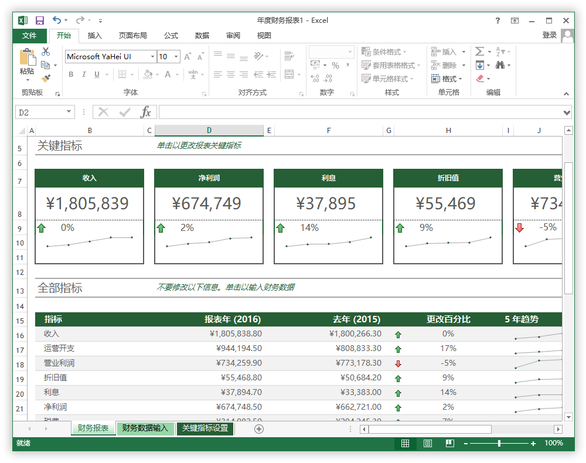Toggle align text left
Viewport: 586px width, 463px height.
point(218,74)
